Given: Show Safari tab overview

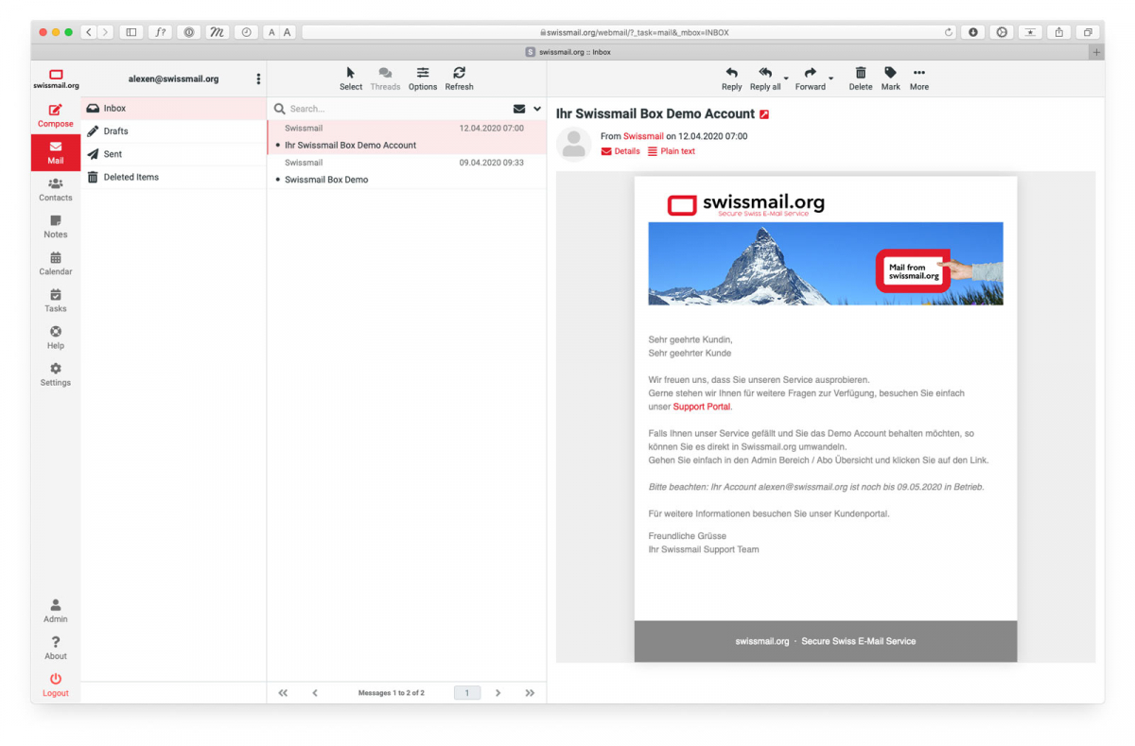Looking at the screenshot, I should (1088, 32).
